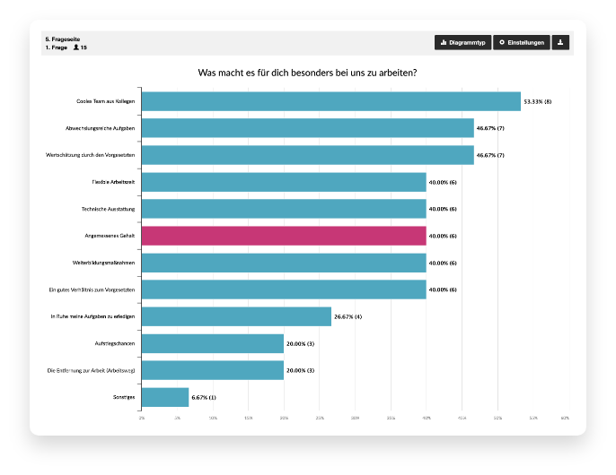The height and width of the screenshot is (475, 616).
Task: Click the respondents person icon
Action: (x=76, y=47)
